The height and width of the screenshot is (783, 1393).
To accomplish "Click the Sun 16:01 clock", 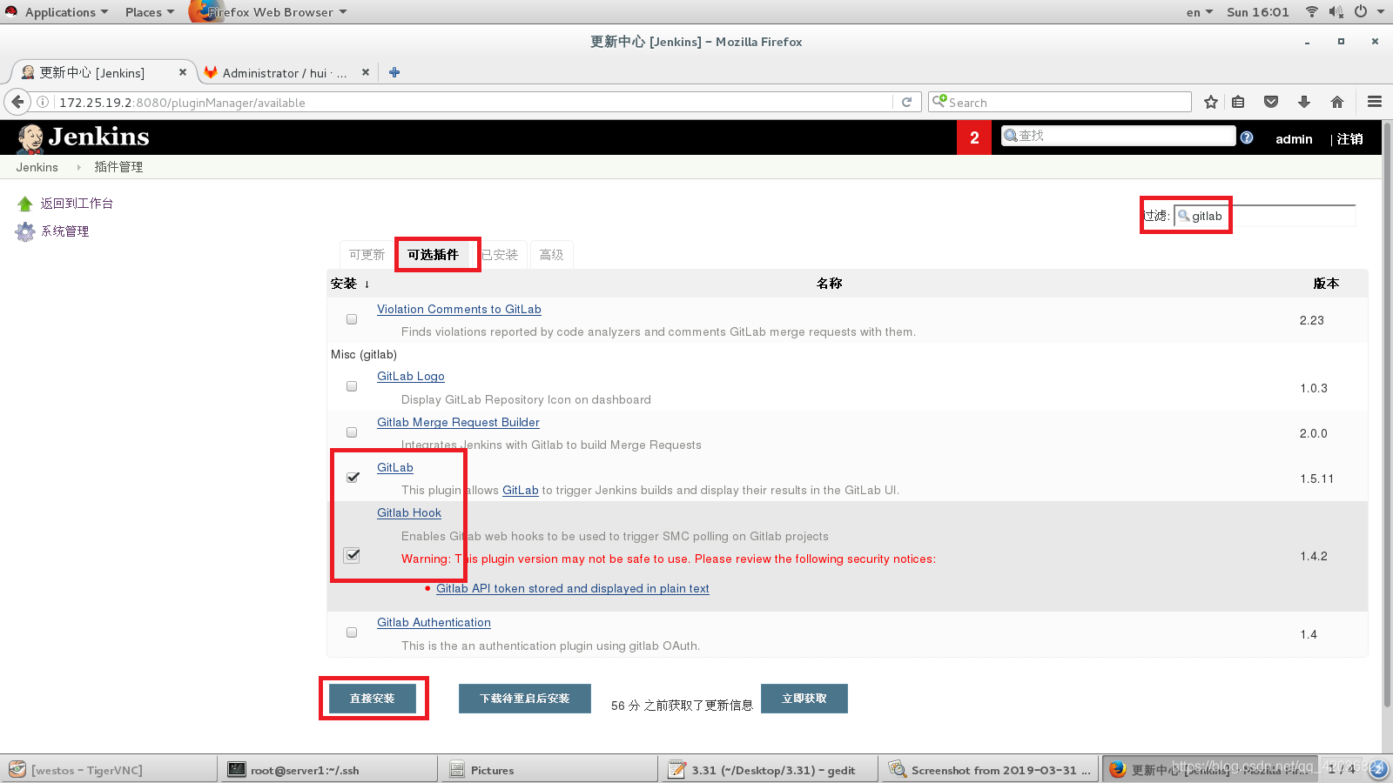I will tap(1257, 11).
